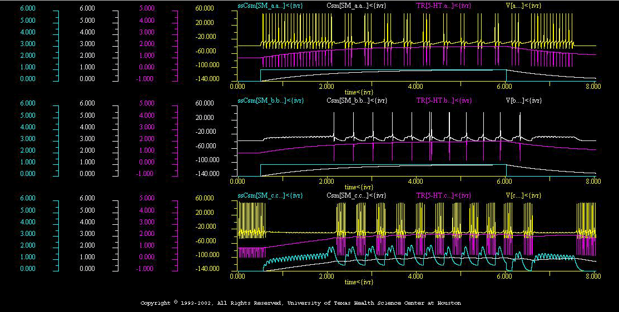Select the white Csm[SM_c.c...] legend label
Image resolution: width=619 pixels, height=312 pixels.
pyautogui.click(x=356, y=195)
